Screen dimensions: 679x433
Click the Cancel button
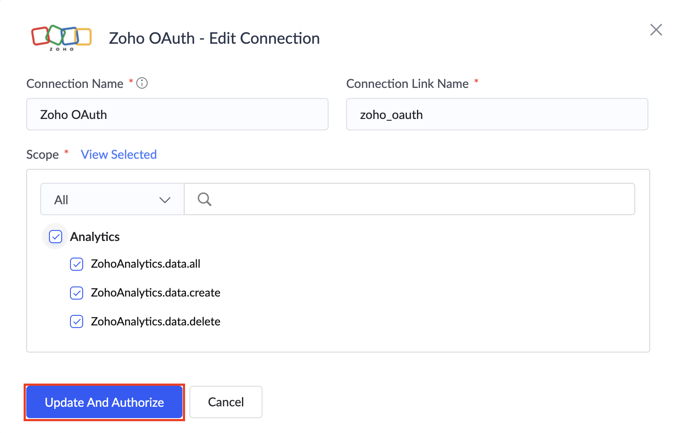[226, 402]
